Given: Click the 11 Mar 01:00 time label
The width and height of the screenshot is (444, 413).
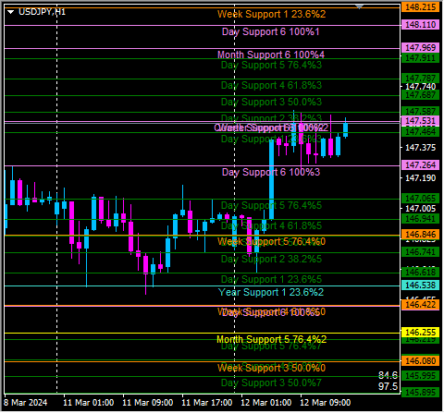Looking at the screenshot, I should click(x=89, y=403).
